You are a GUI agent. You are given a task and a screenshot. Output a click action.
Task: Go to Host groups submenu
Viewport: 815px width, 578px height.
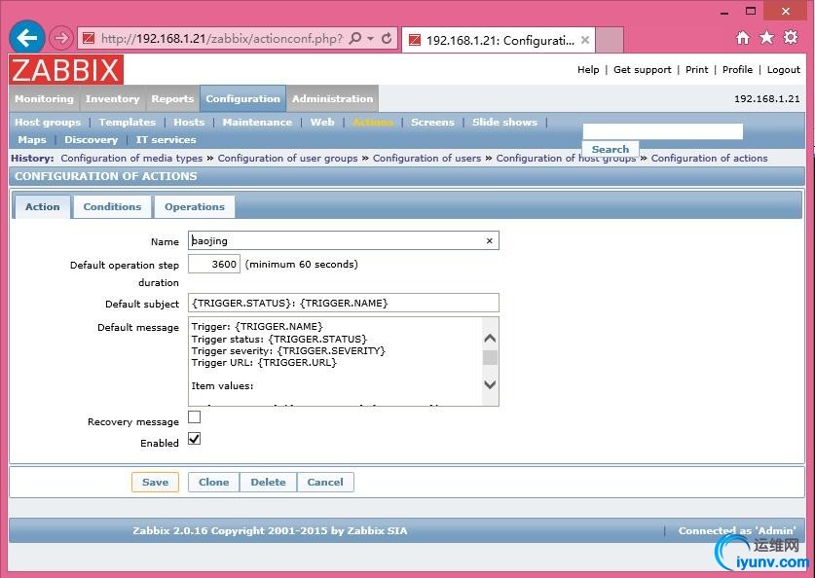click(48, 122)
